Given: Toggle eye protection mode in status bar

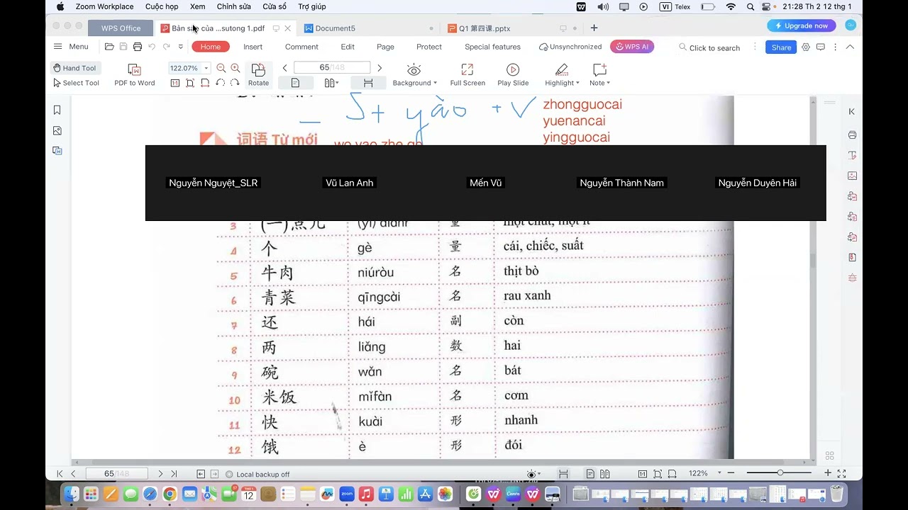Looking at the screenshot, I should point(532,473).
